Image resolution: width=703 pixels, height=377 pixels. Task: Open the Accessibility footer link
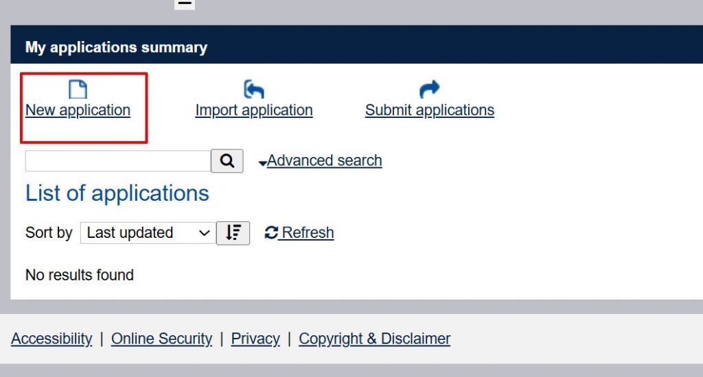pyautogui.click(x=51, y=339)
